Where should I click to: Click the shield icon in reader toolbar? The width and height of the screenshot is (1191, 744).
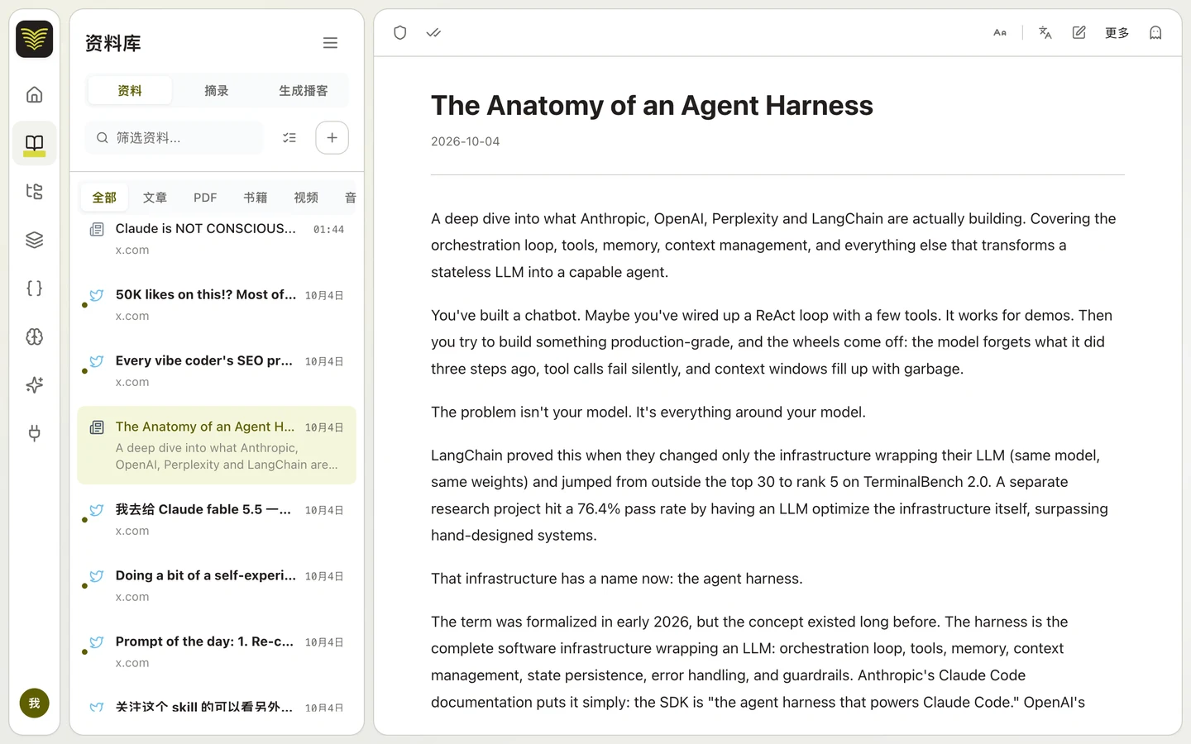point(400,33)
